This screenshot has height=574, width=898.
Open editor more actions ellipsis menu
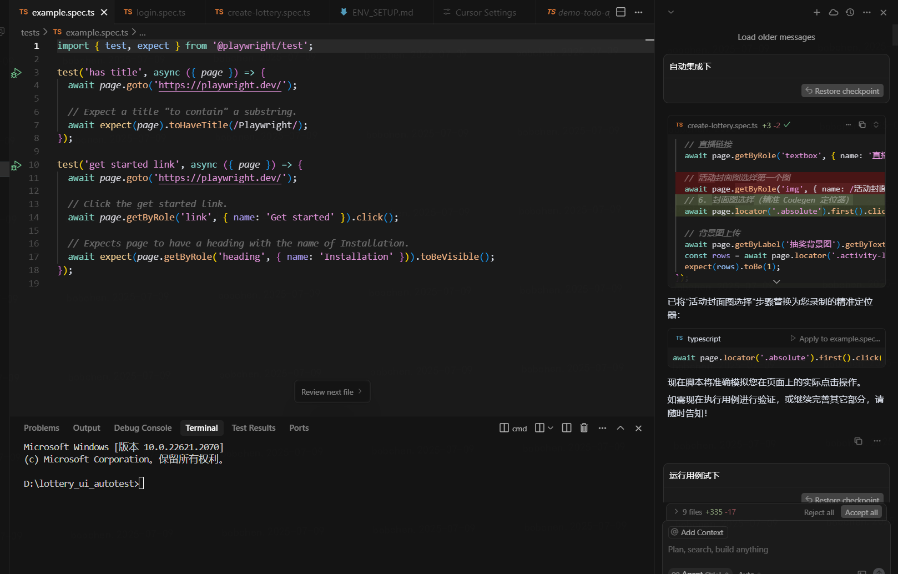(639, 12)
